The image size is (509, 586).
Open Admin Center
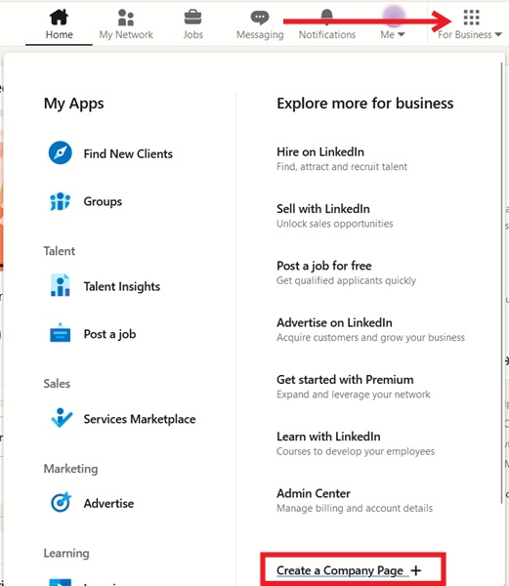coord(314,493)
